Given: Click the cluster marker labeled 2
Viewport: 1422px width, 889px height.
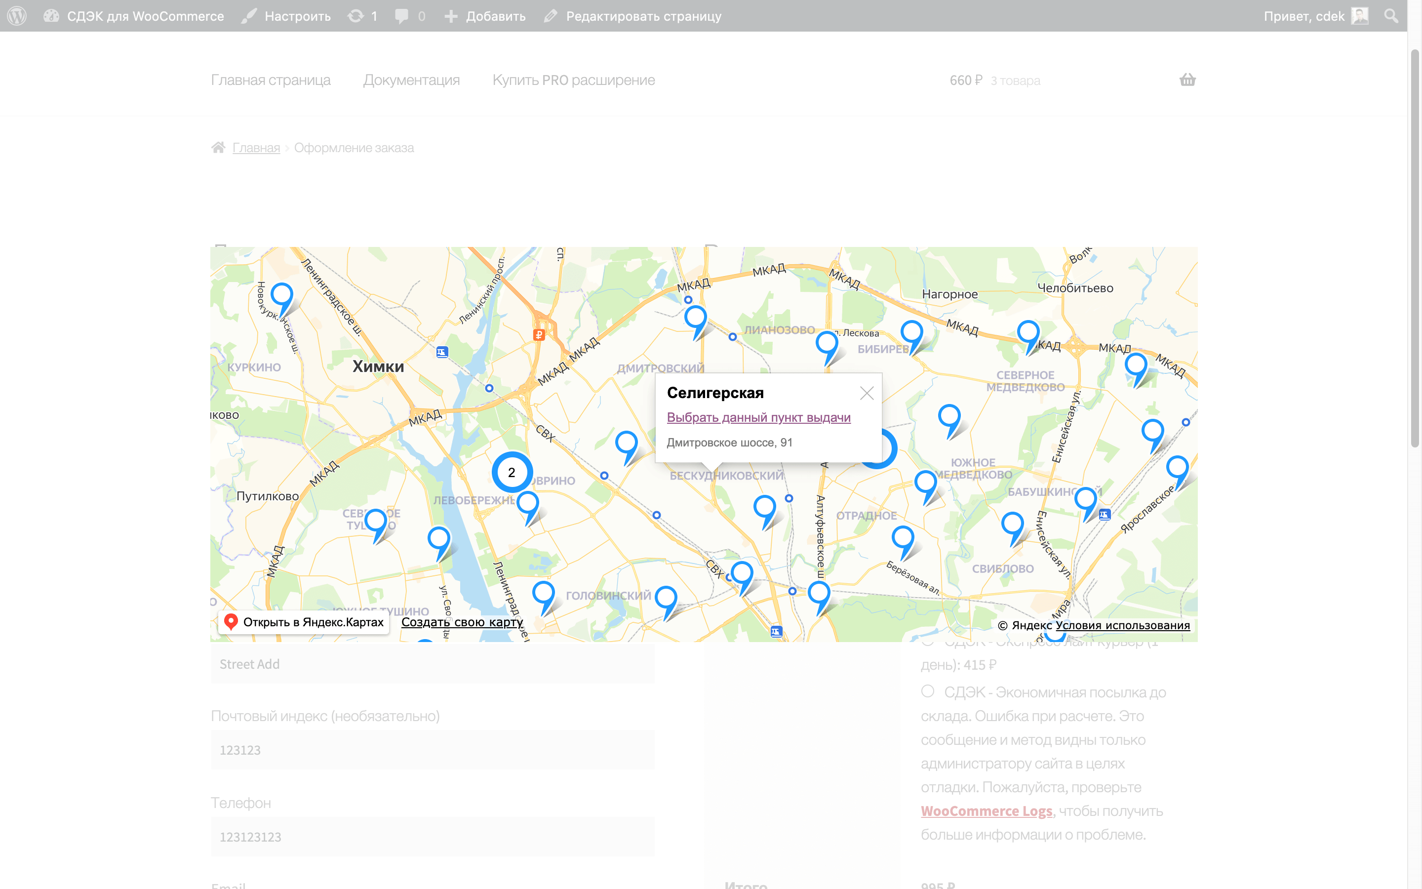Looking at the screenshot, I should (511, 472).
